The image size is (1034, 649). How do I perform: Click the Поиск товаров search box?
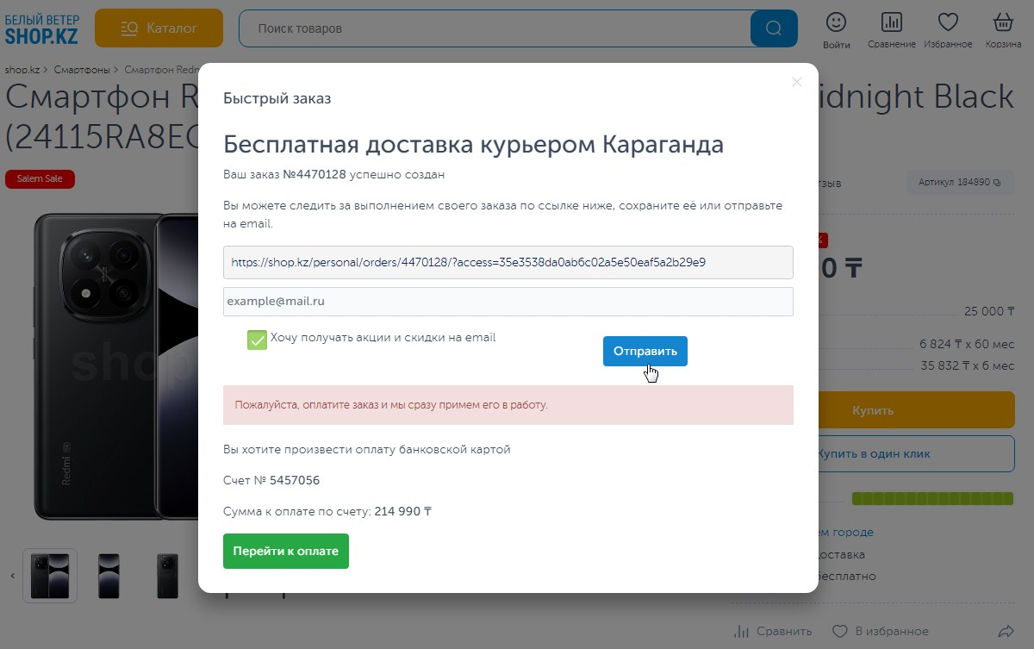pyautogui.click(x=494, y=28)
